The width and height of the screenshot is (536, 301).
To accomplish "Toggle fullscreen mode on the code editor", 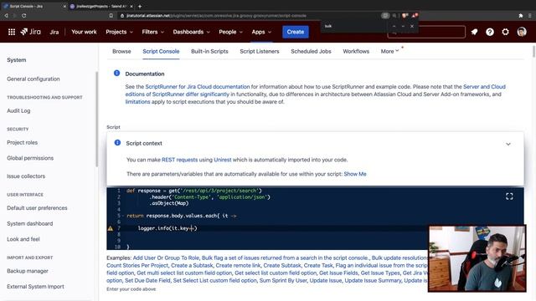I will [x=509, y=196].
